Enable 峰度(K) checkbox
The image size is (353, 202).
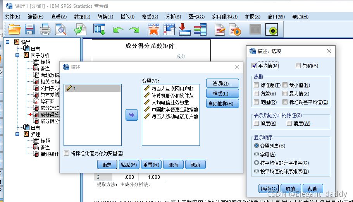(256, 123)
